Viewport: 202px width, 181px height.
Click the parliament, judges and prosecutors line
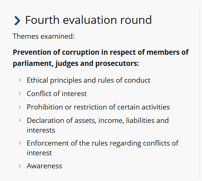point(76,63)
